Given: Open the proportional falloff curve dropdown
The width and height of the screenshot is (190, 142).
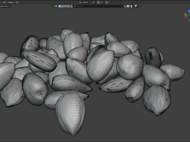Looking at the screenshot, I should (x=110, y=2).
